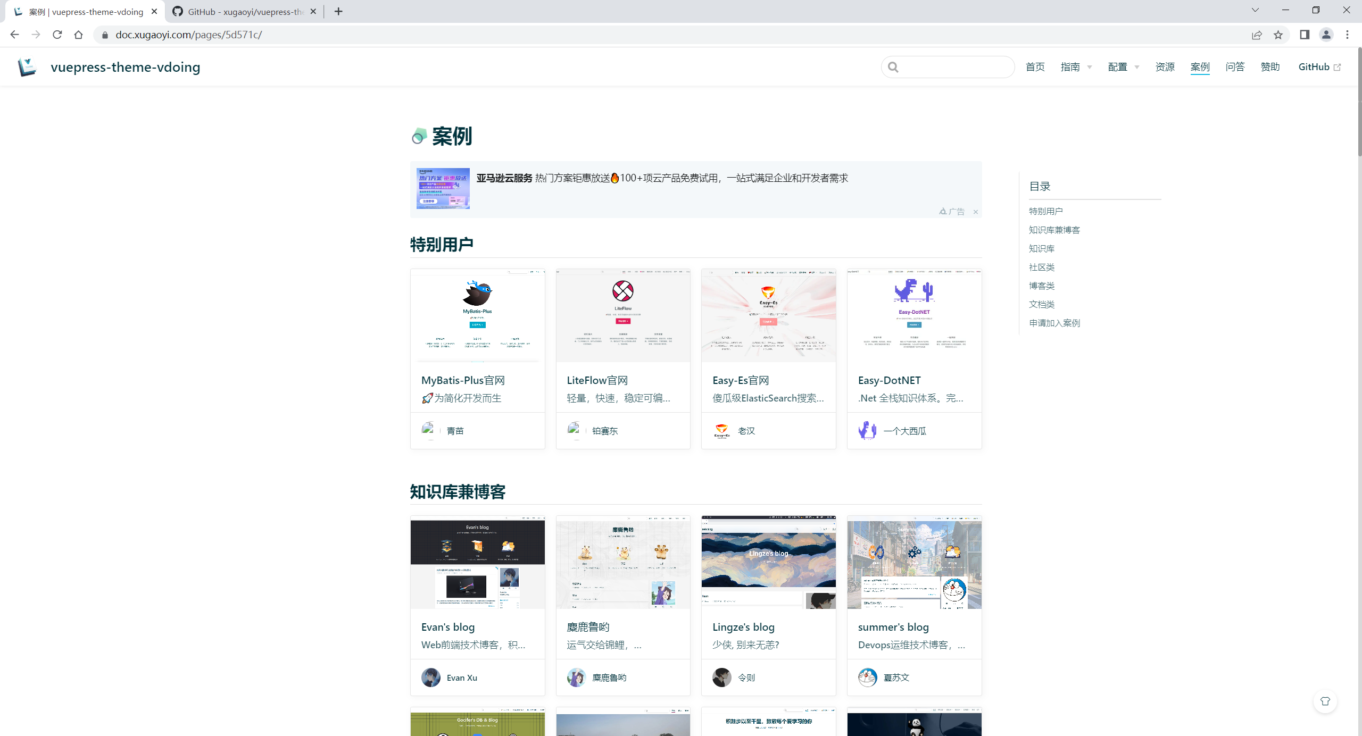Click the browser forward arrow
Viewport: 1362px width, 736px height.
click(x=36, y=35)
